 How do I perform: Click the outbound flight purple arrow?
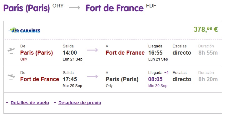(x=92, y=50)
